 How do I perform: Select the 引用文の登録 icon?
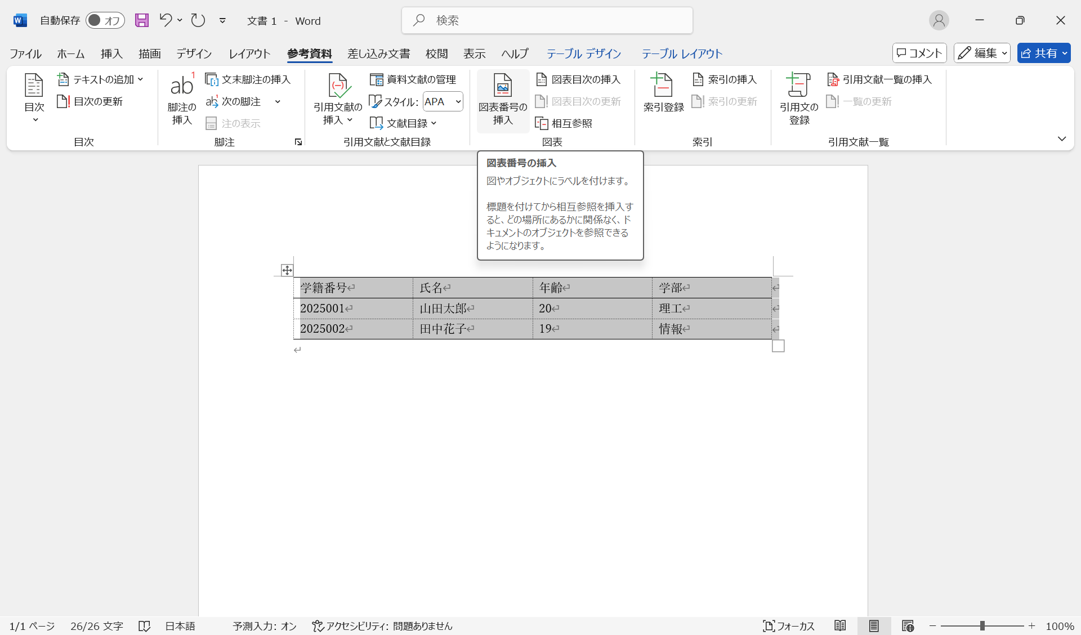[798, 99]
